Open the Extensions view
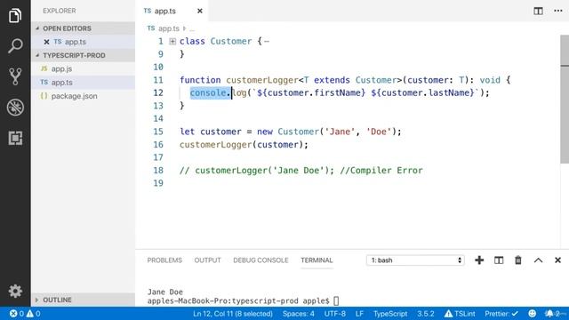569x320 pixels. (x=15, y=139)
